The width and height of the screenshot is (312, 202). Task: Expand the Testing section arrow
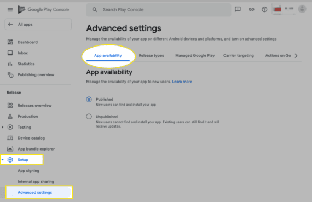tap(3, 127)
